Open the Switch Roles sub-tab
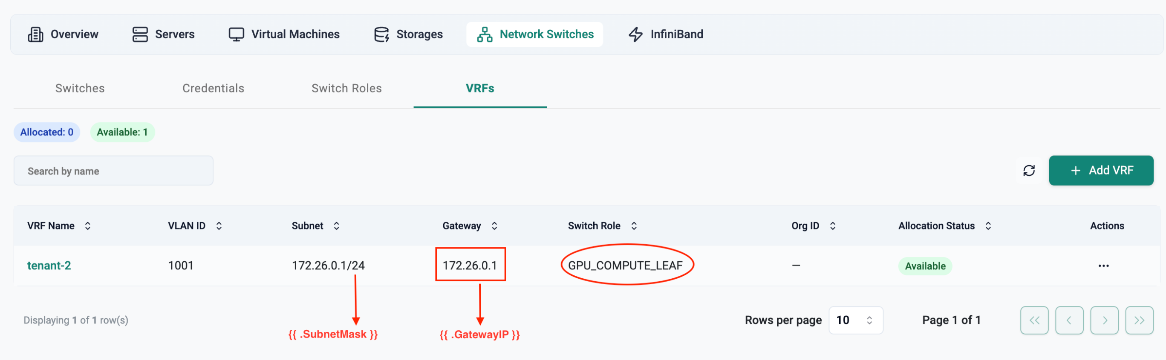This screenshot has height=360, width=1166. click(x=347, y=89)
